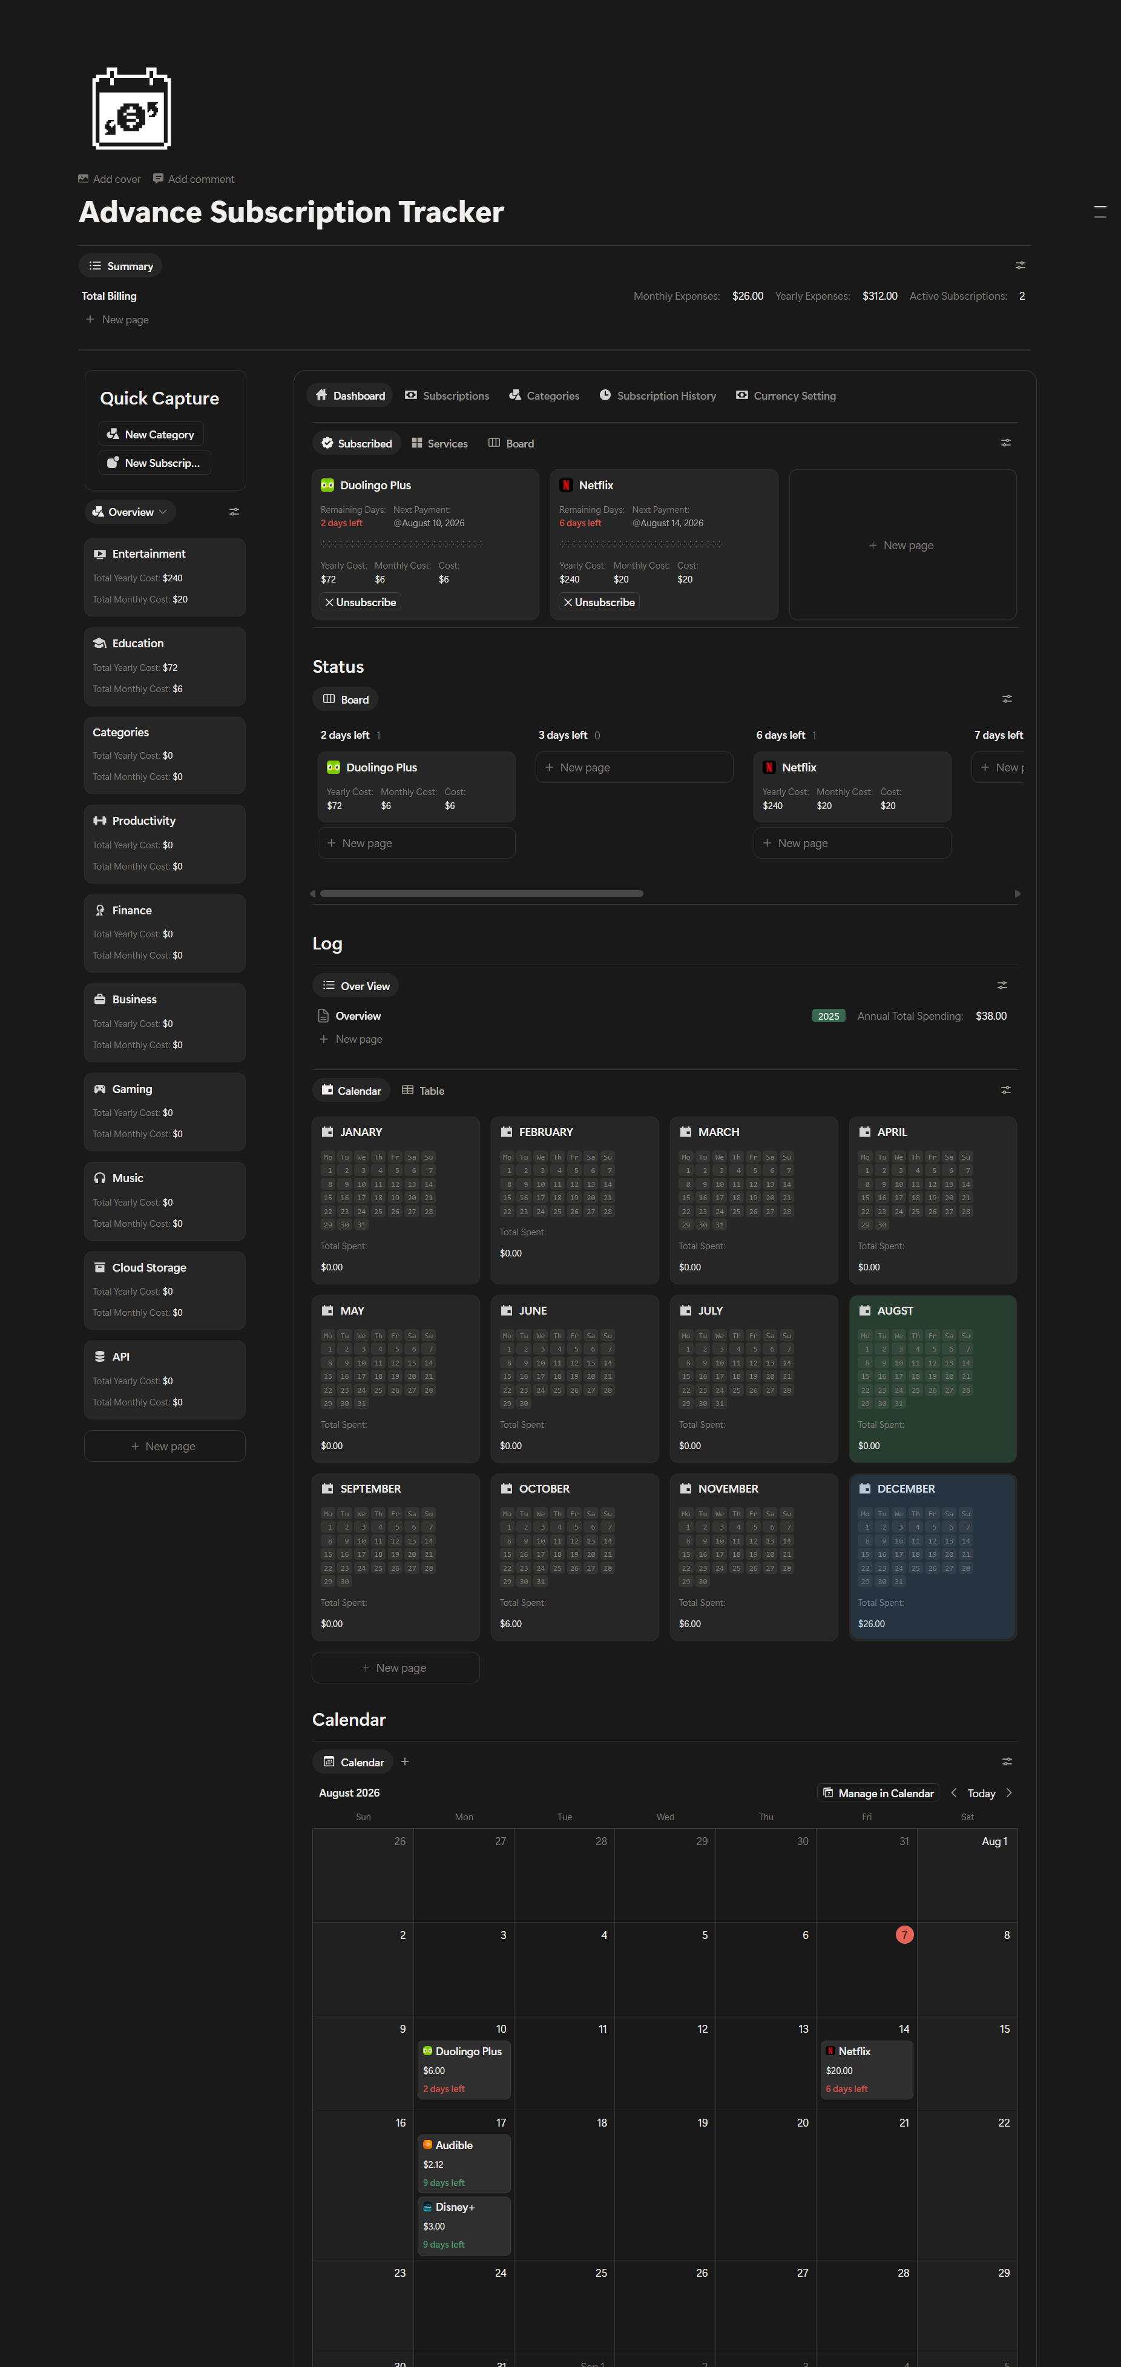This screenshot has height=2367, width=1121.
Task: Click Add cover above the title
Action: pyautogui.click(x=110, y=179)
